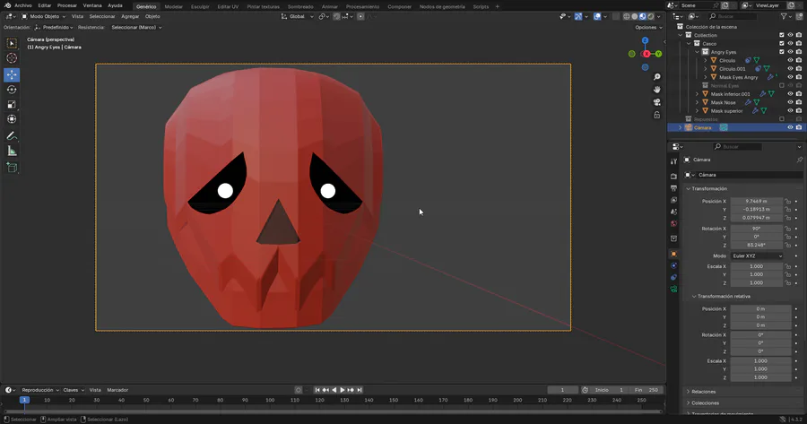The height and width of the screenshot is (424, 807).
Task: Lock the Escala X value
Action: click(787, 266)
